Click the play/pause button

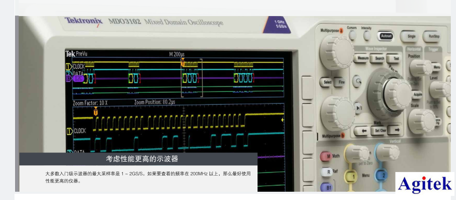(x=358, y=108)
